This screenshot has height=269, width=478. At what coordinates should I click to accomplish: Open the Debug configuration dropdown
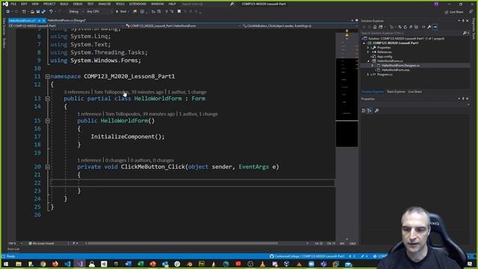pyautogui.click(x=76, y=12)
